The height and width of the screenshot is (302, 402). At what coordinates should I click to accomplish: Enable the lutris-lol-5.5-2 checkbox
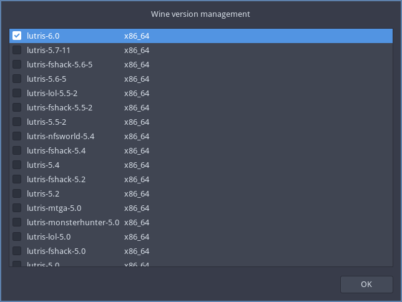click(17, 93)
